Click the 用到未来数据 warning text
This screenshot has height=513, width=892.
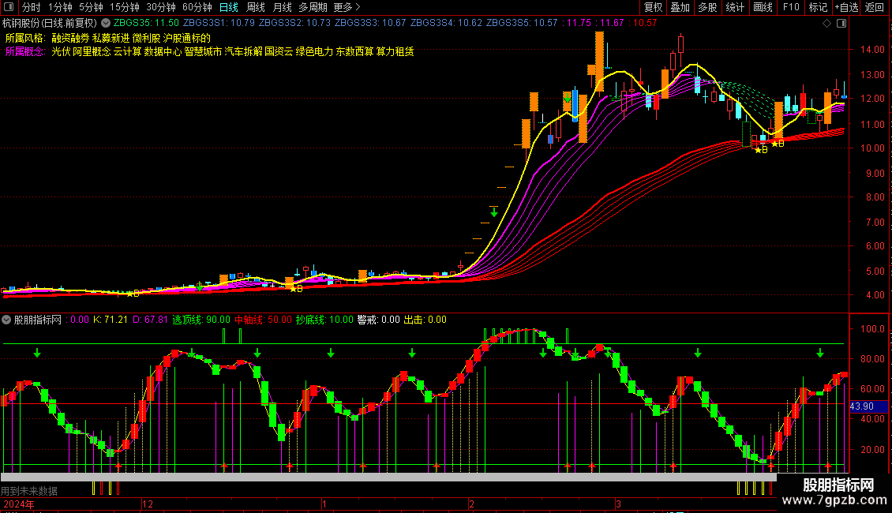point(29,491)
